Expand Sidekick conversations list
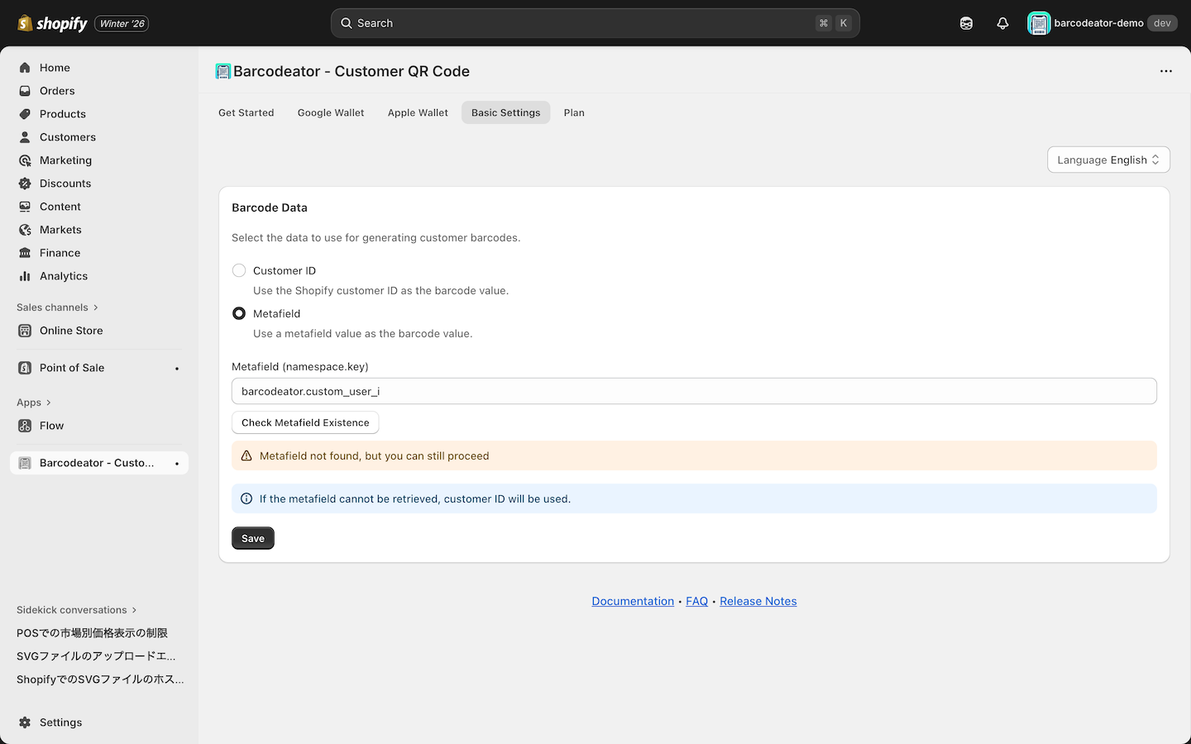The height and width of the screenshot is (744, 1191). [x=76, y=610]
